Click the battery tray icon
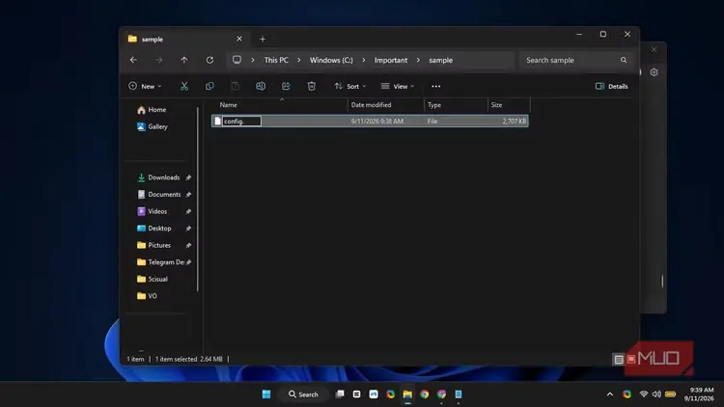 coord(671,394)
